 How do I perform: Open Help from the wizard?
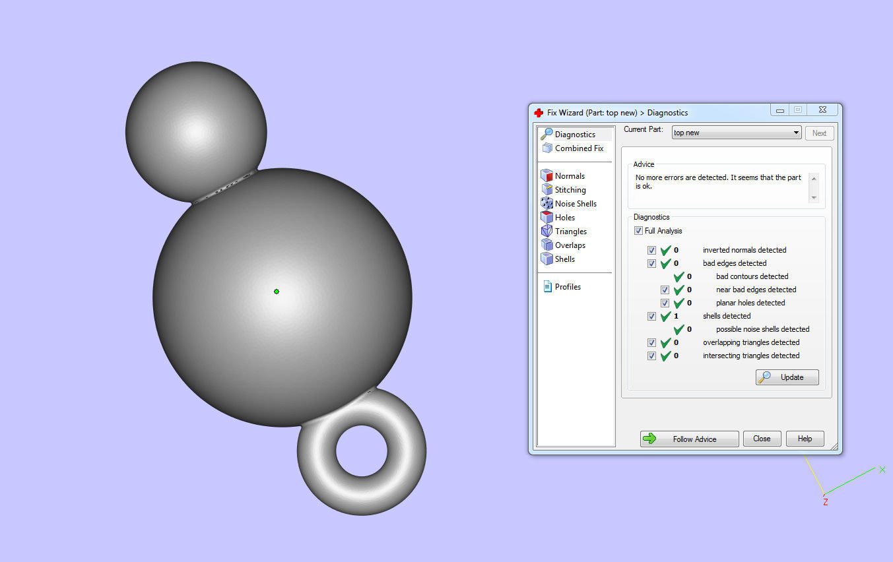(x=805, y=439)
